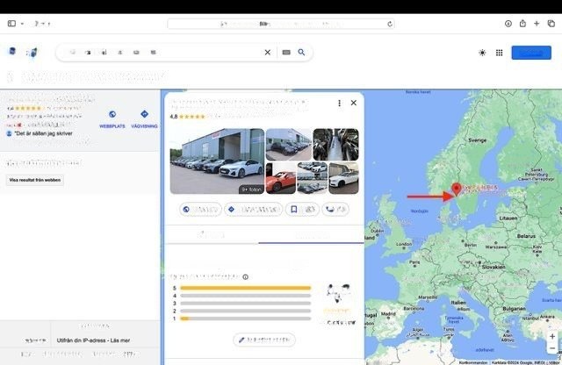Switch to the unselected tab with small icon
This screenshot has height=365, width=562.
212,235
